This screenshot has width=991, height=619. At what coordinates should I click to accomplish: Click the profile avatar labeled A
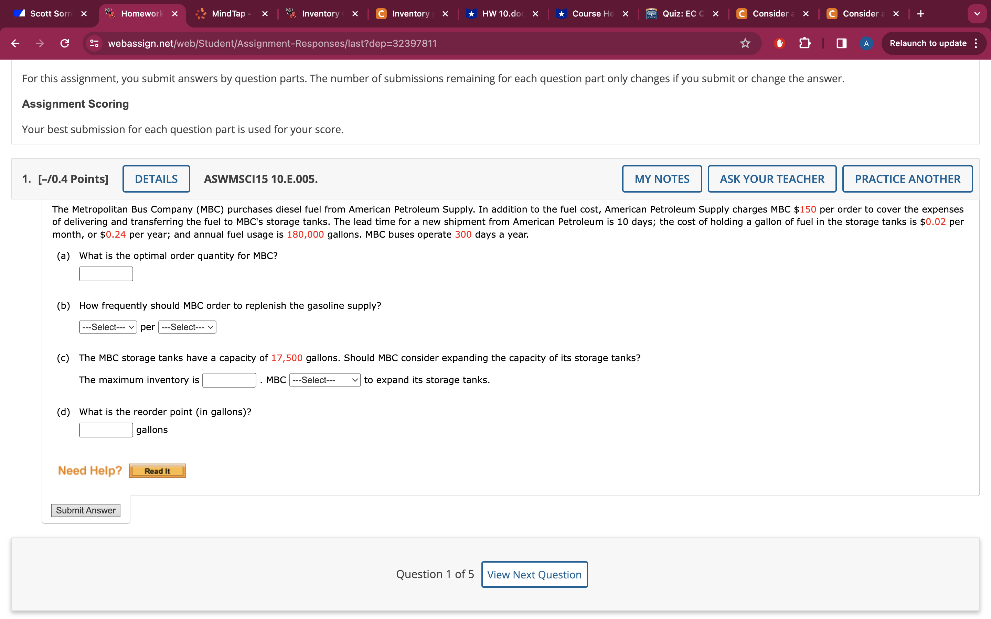[x=866, y=43]
